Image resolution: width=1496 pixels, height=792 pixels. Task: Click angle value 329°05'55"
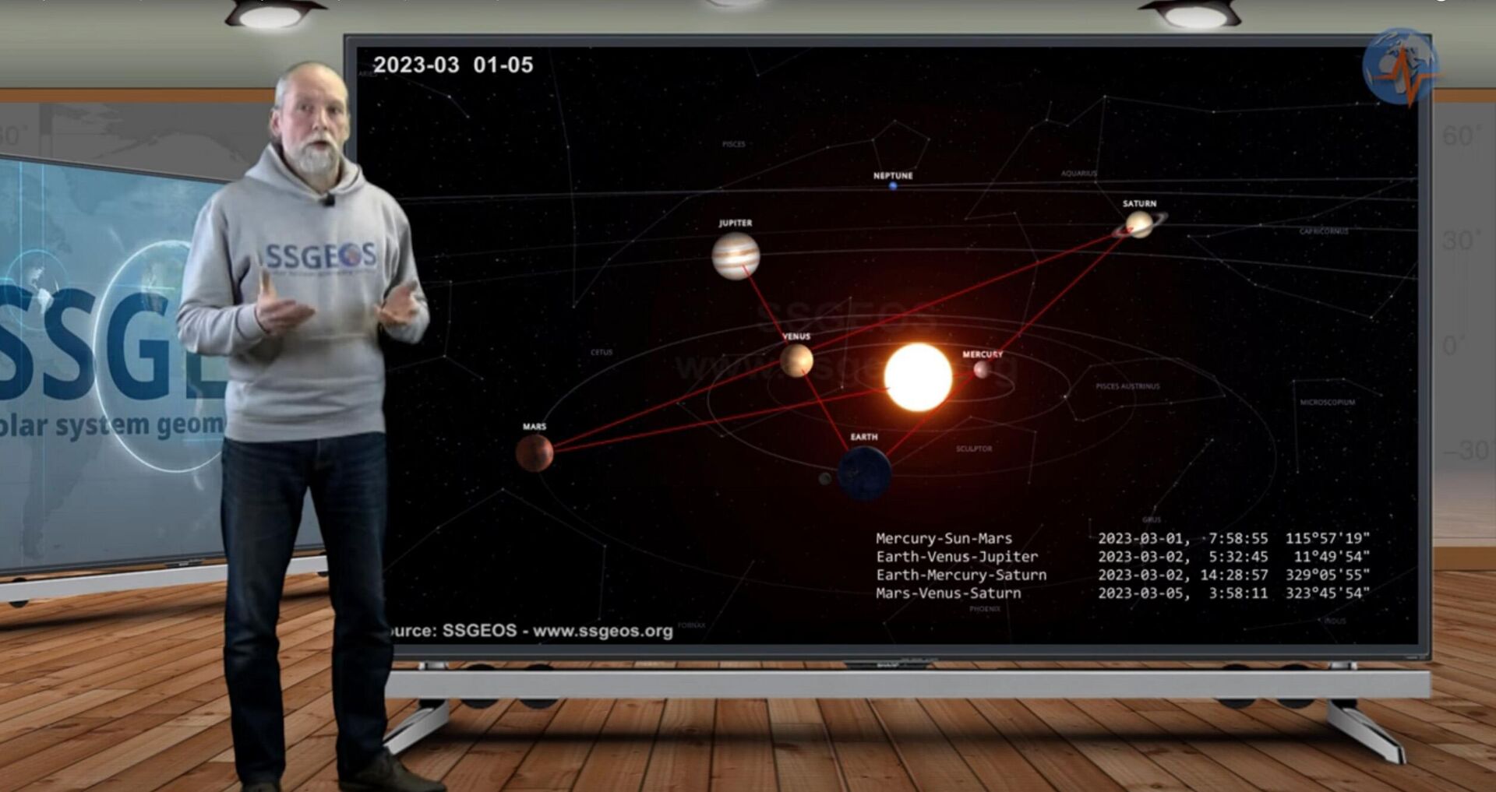[x=1327, y=575]
